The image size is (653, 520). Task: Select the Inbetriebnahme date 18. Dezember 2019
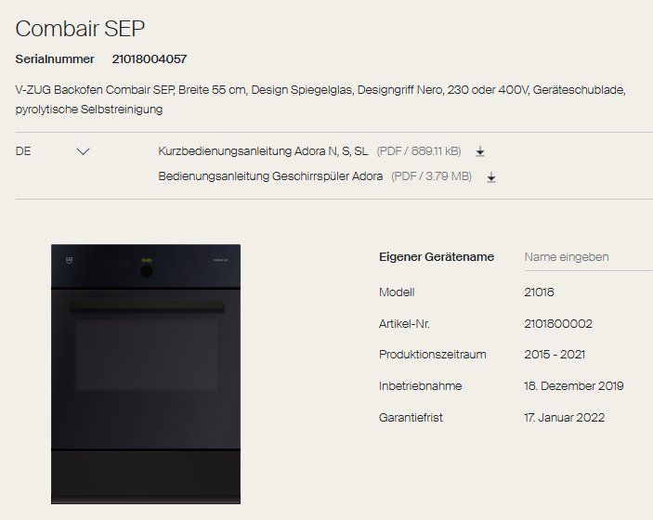coord(573,386)
